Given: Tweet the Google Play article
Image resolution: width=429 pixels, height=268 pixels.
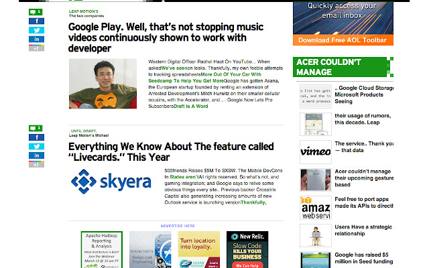Looking at the screenshot, I should point(36,30).
